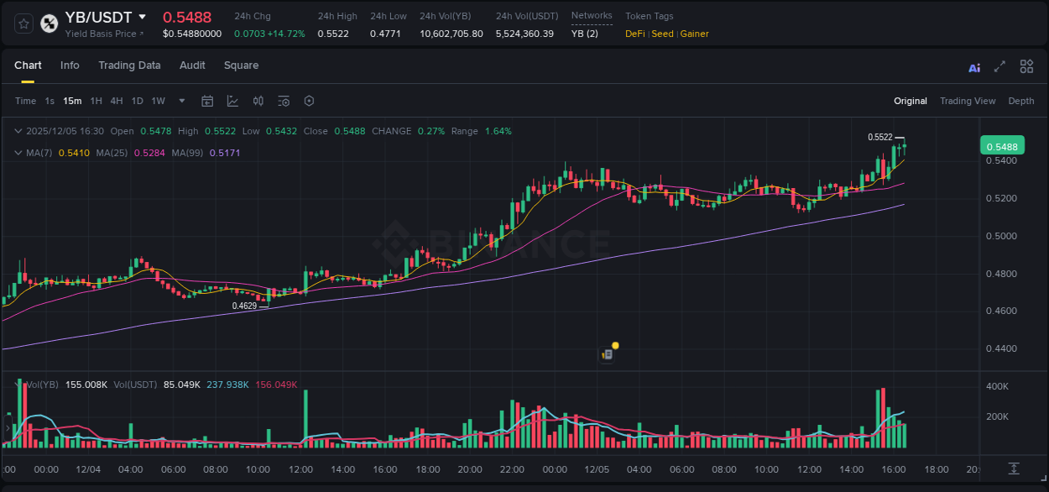The width and height of the screenshot is (1049, 492).
Task: Favorite YB/USDT using the star icon
Action: coord(22,24)
